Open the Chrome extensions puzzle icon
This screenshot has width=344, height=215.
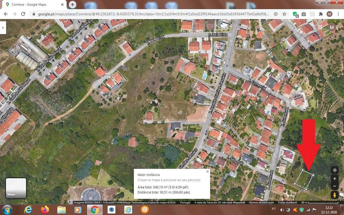(321, 14)
